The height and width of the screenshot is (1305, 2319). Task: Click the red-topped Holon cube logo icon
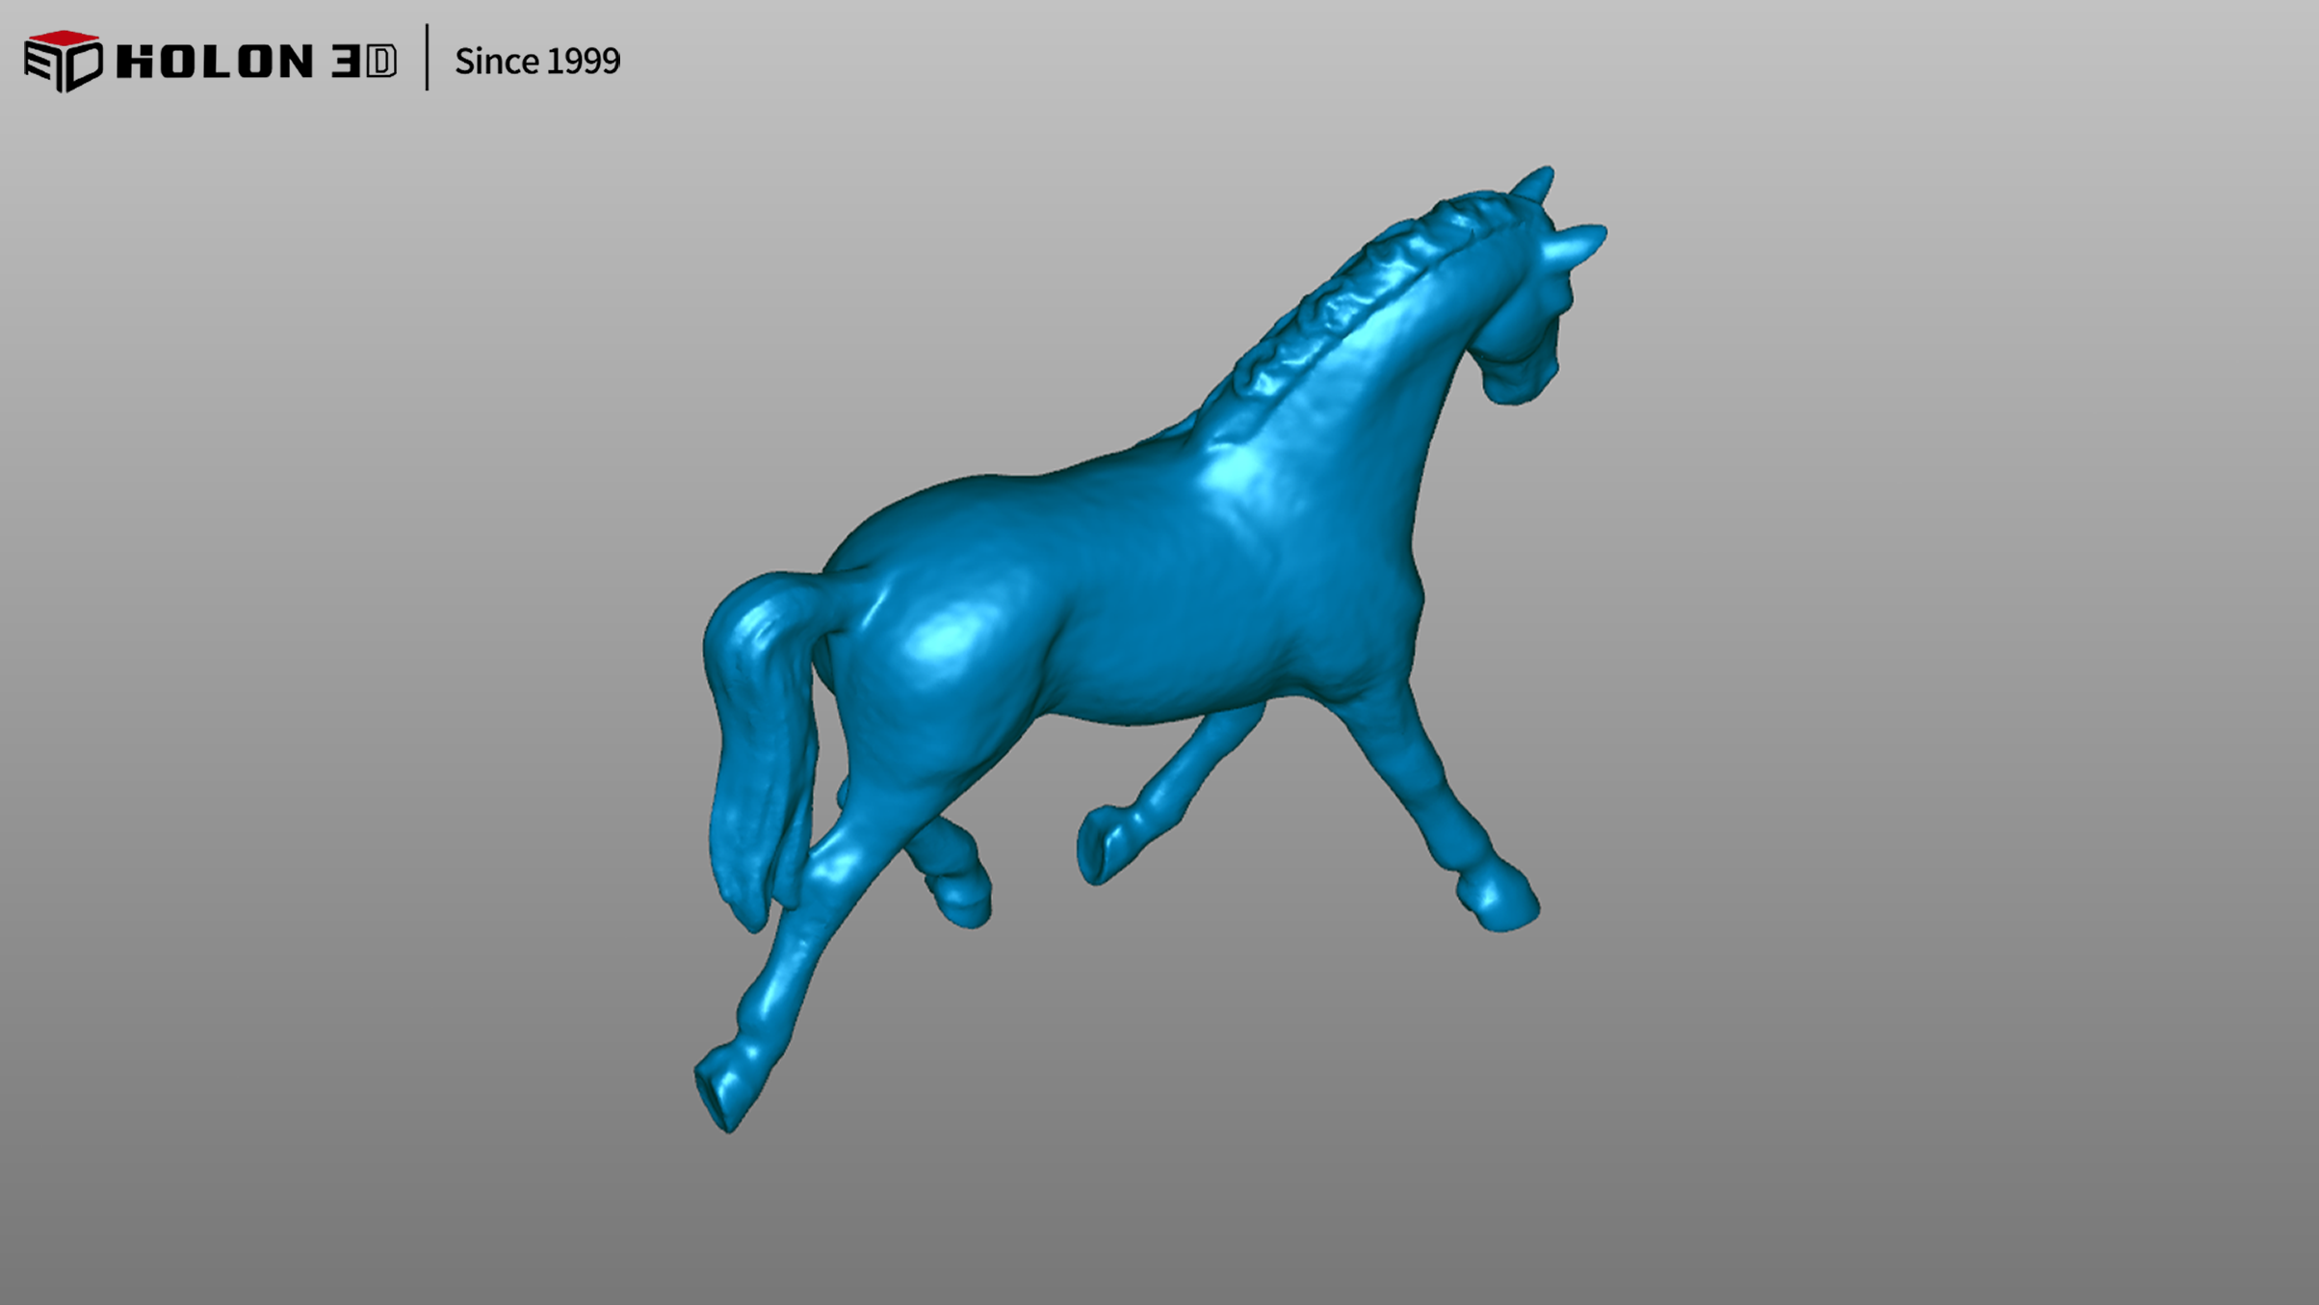(63, 60)
